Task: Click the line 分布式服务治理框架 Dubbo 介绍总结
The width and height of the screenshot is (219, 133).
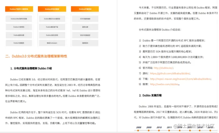Action: pos(160,30)
